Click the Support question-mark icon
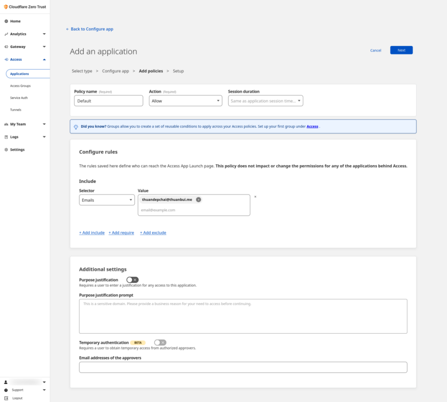This screenshot has width=447, height=402. pos(6,390)
